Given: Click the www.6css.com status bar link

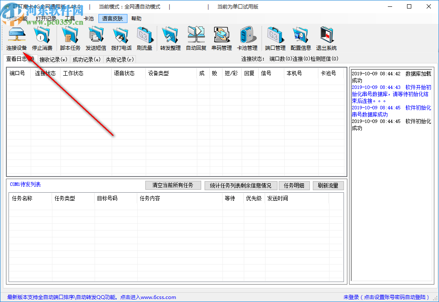Looking at the screenshot, I should (x=158, y=297).
